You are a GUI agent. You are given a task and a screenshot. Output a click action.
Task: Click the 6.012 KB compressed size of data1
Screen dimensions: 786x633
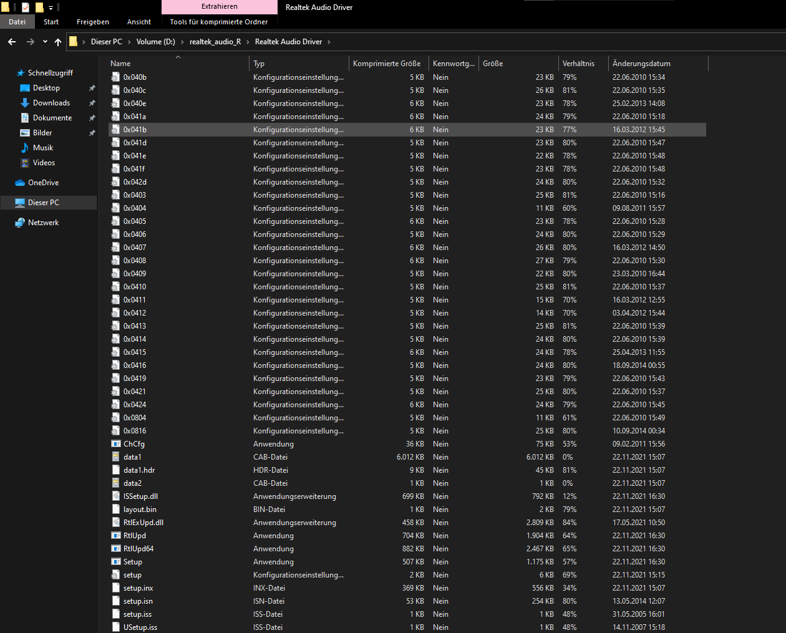(x=410, y=457)
